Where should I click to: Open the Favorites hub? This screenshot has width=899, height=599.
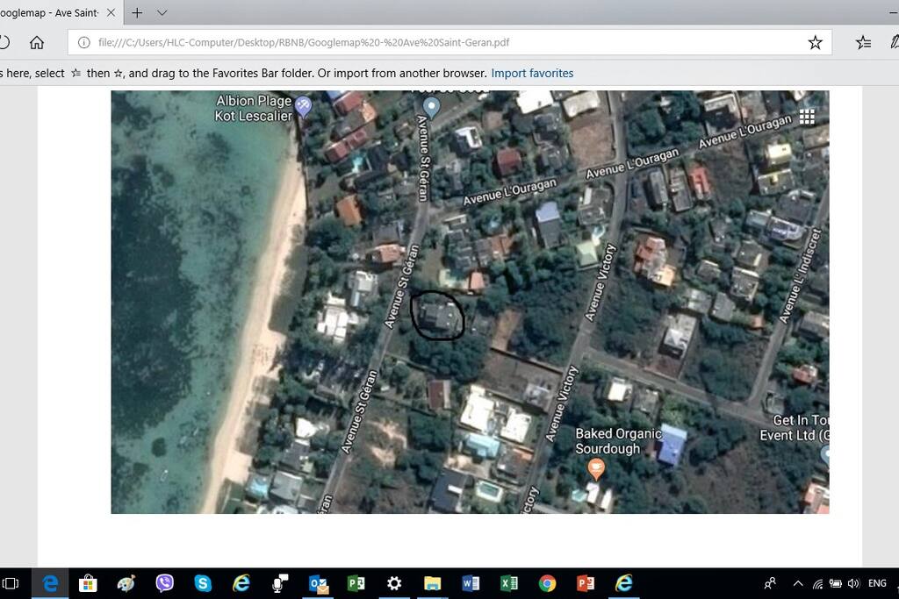click(864, 42)
